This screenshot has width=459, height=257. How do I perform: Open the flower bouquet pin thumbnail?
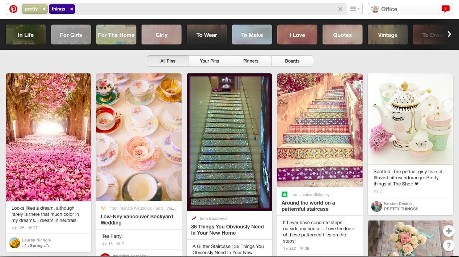410,239
